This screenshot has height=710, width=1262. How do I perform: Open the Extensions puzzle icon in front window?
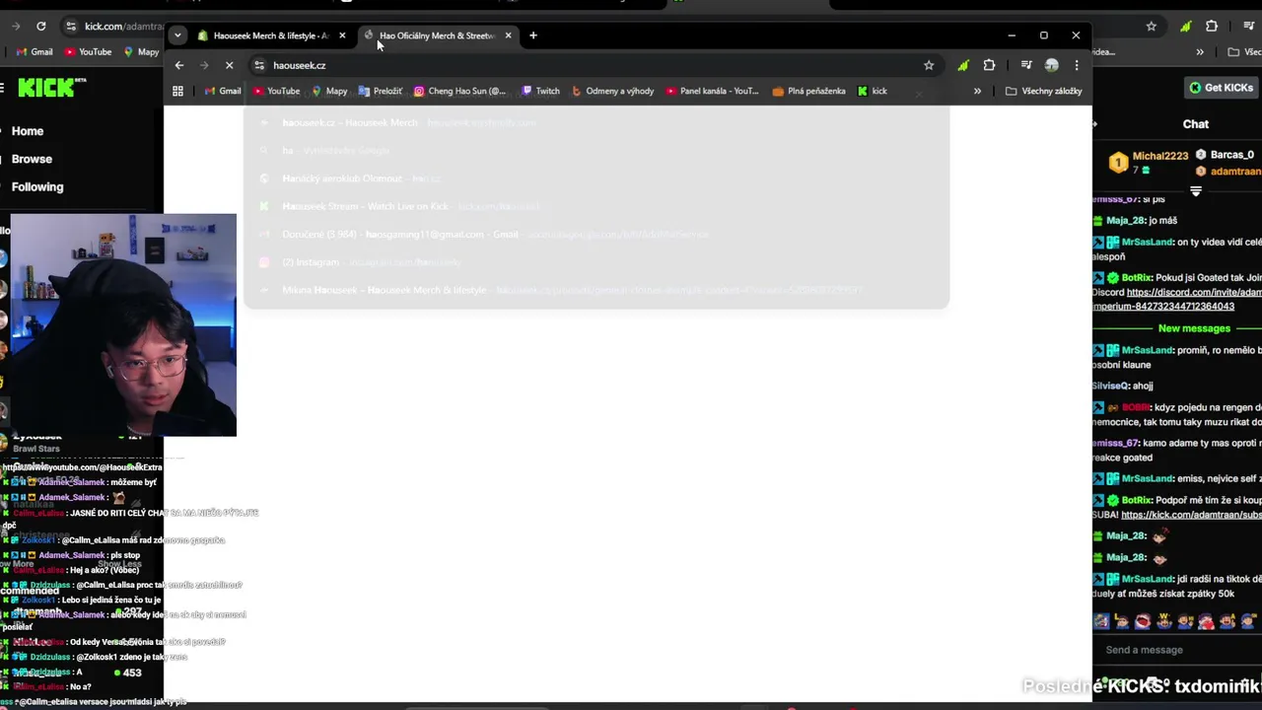point(989,65)
